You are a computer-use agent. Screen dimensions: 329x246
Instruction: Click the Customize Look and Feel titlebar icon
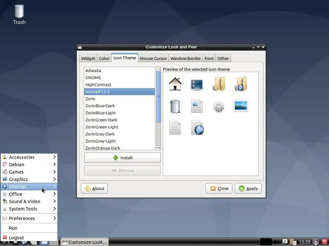pyautogui.click(x=80, y=47)
